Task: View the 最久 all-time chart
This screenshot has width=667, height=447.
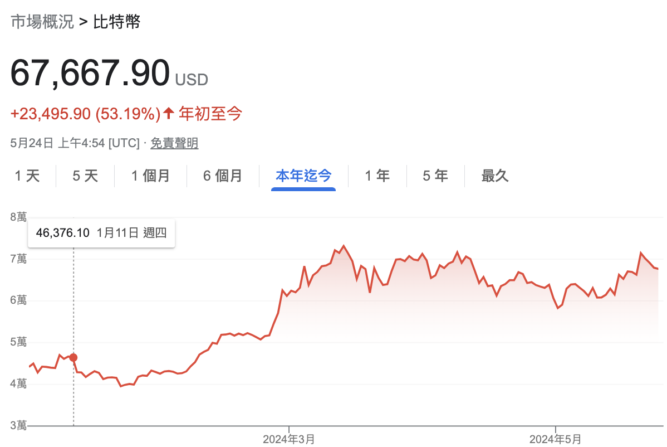Action: 494,176
